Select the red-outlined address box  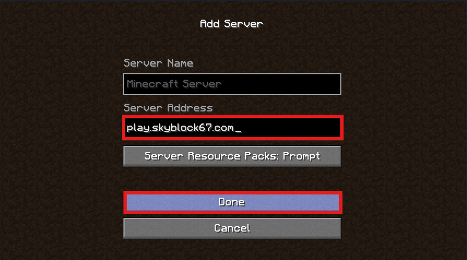233,127
